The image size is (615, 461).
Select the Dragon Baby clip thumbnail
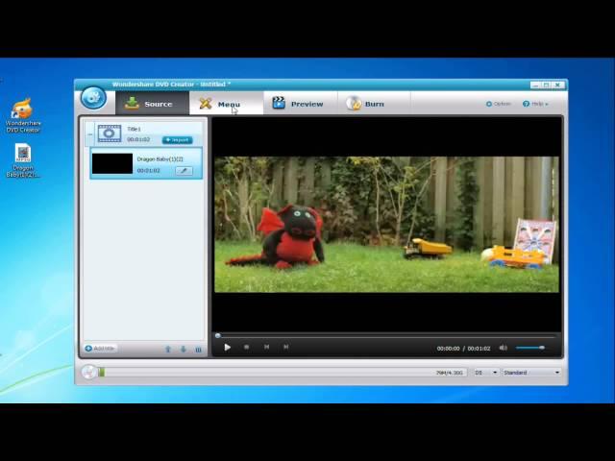coord(112,163)
